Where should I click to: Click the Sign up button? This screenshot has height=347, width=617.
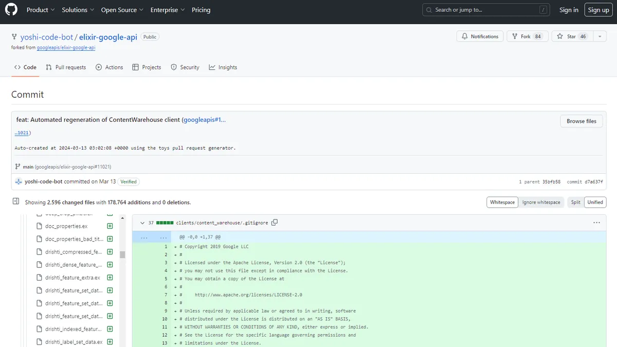pos(598,10)
